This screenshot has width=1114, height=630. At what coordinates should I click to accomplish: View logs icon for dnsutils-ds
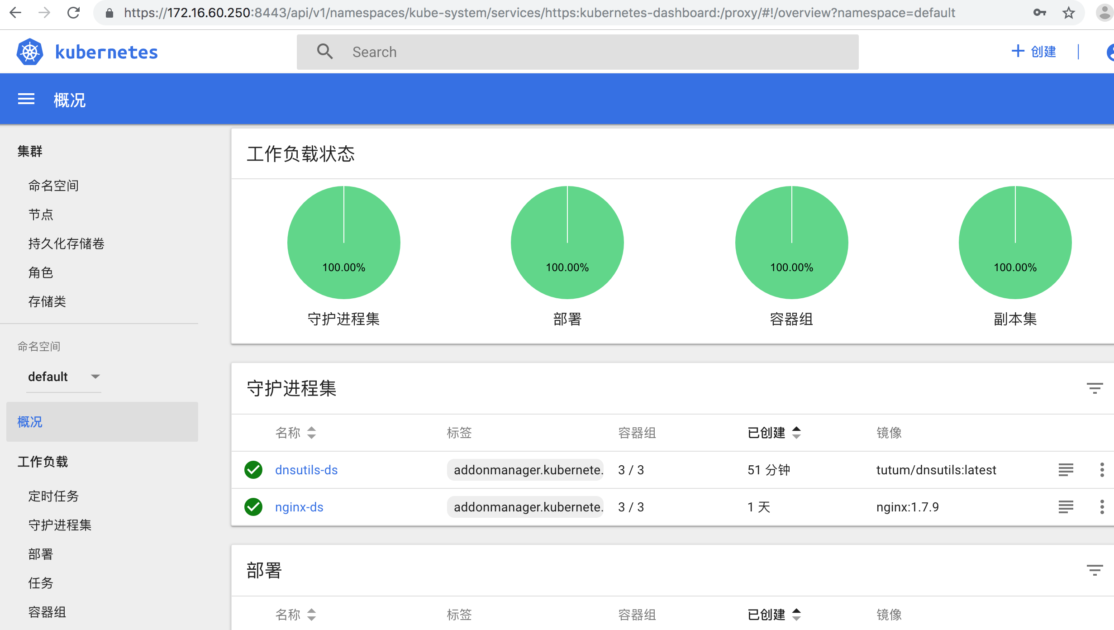(x=1066, y=470)
